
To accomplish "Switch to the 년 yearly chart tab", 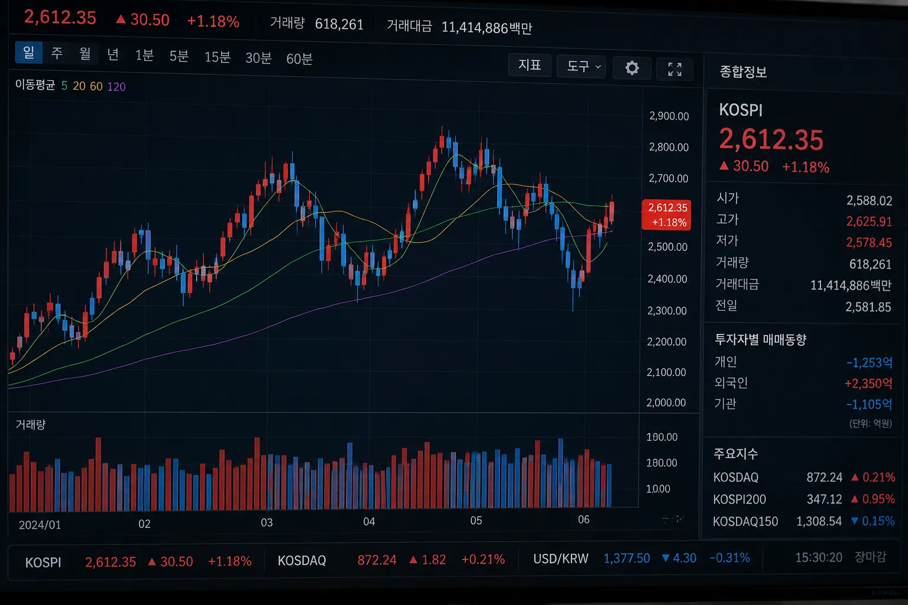I will (x=113, y=54).
